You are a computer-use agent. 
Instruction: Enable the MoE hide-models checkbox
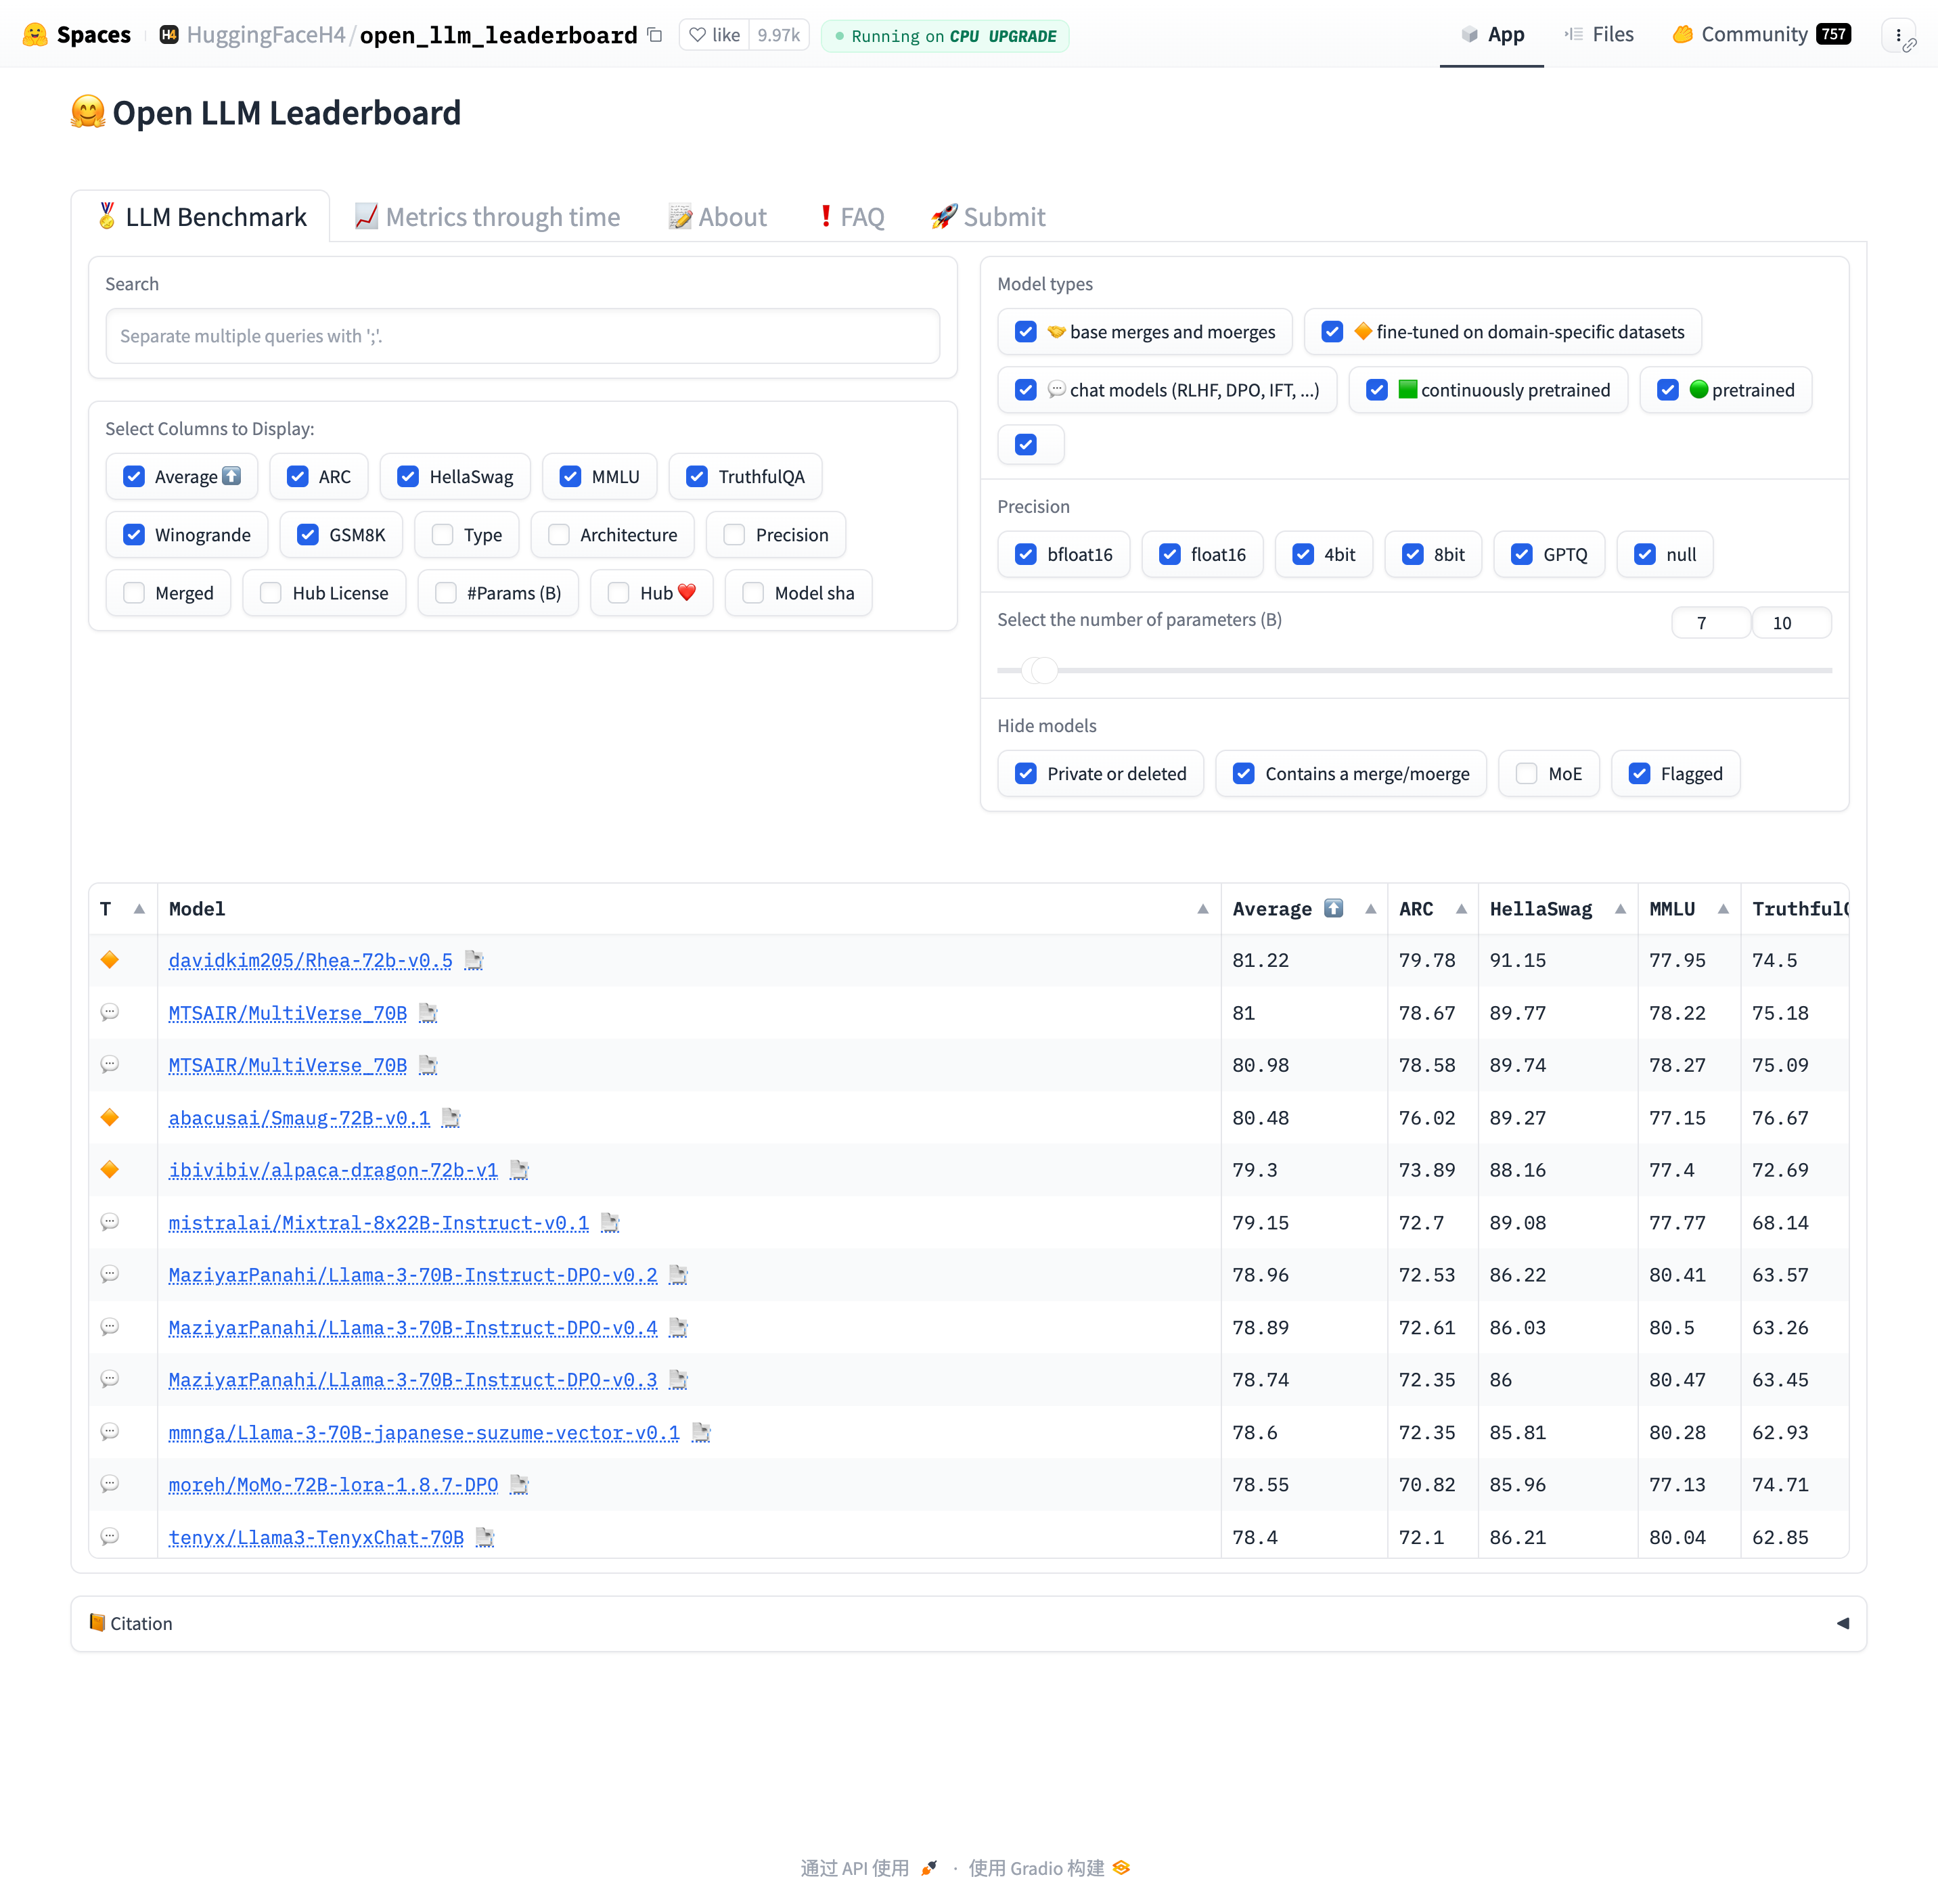(x=1527, y=774)
